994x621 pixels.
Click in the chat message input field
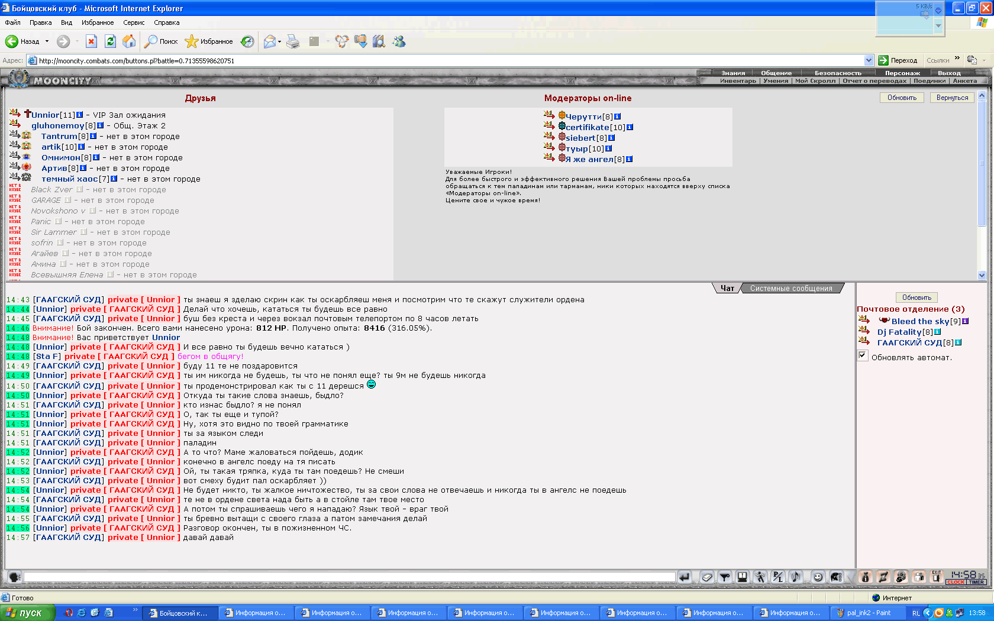[349, 577]
